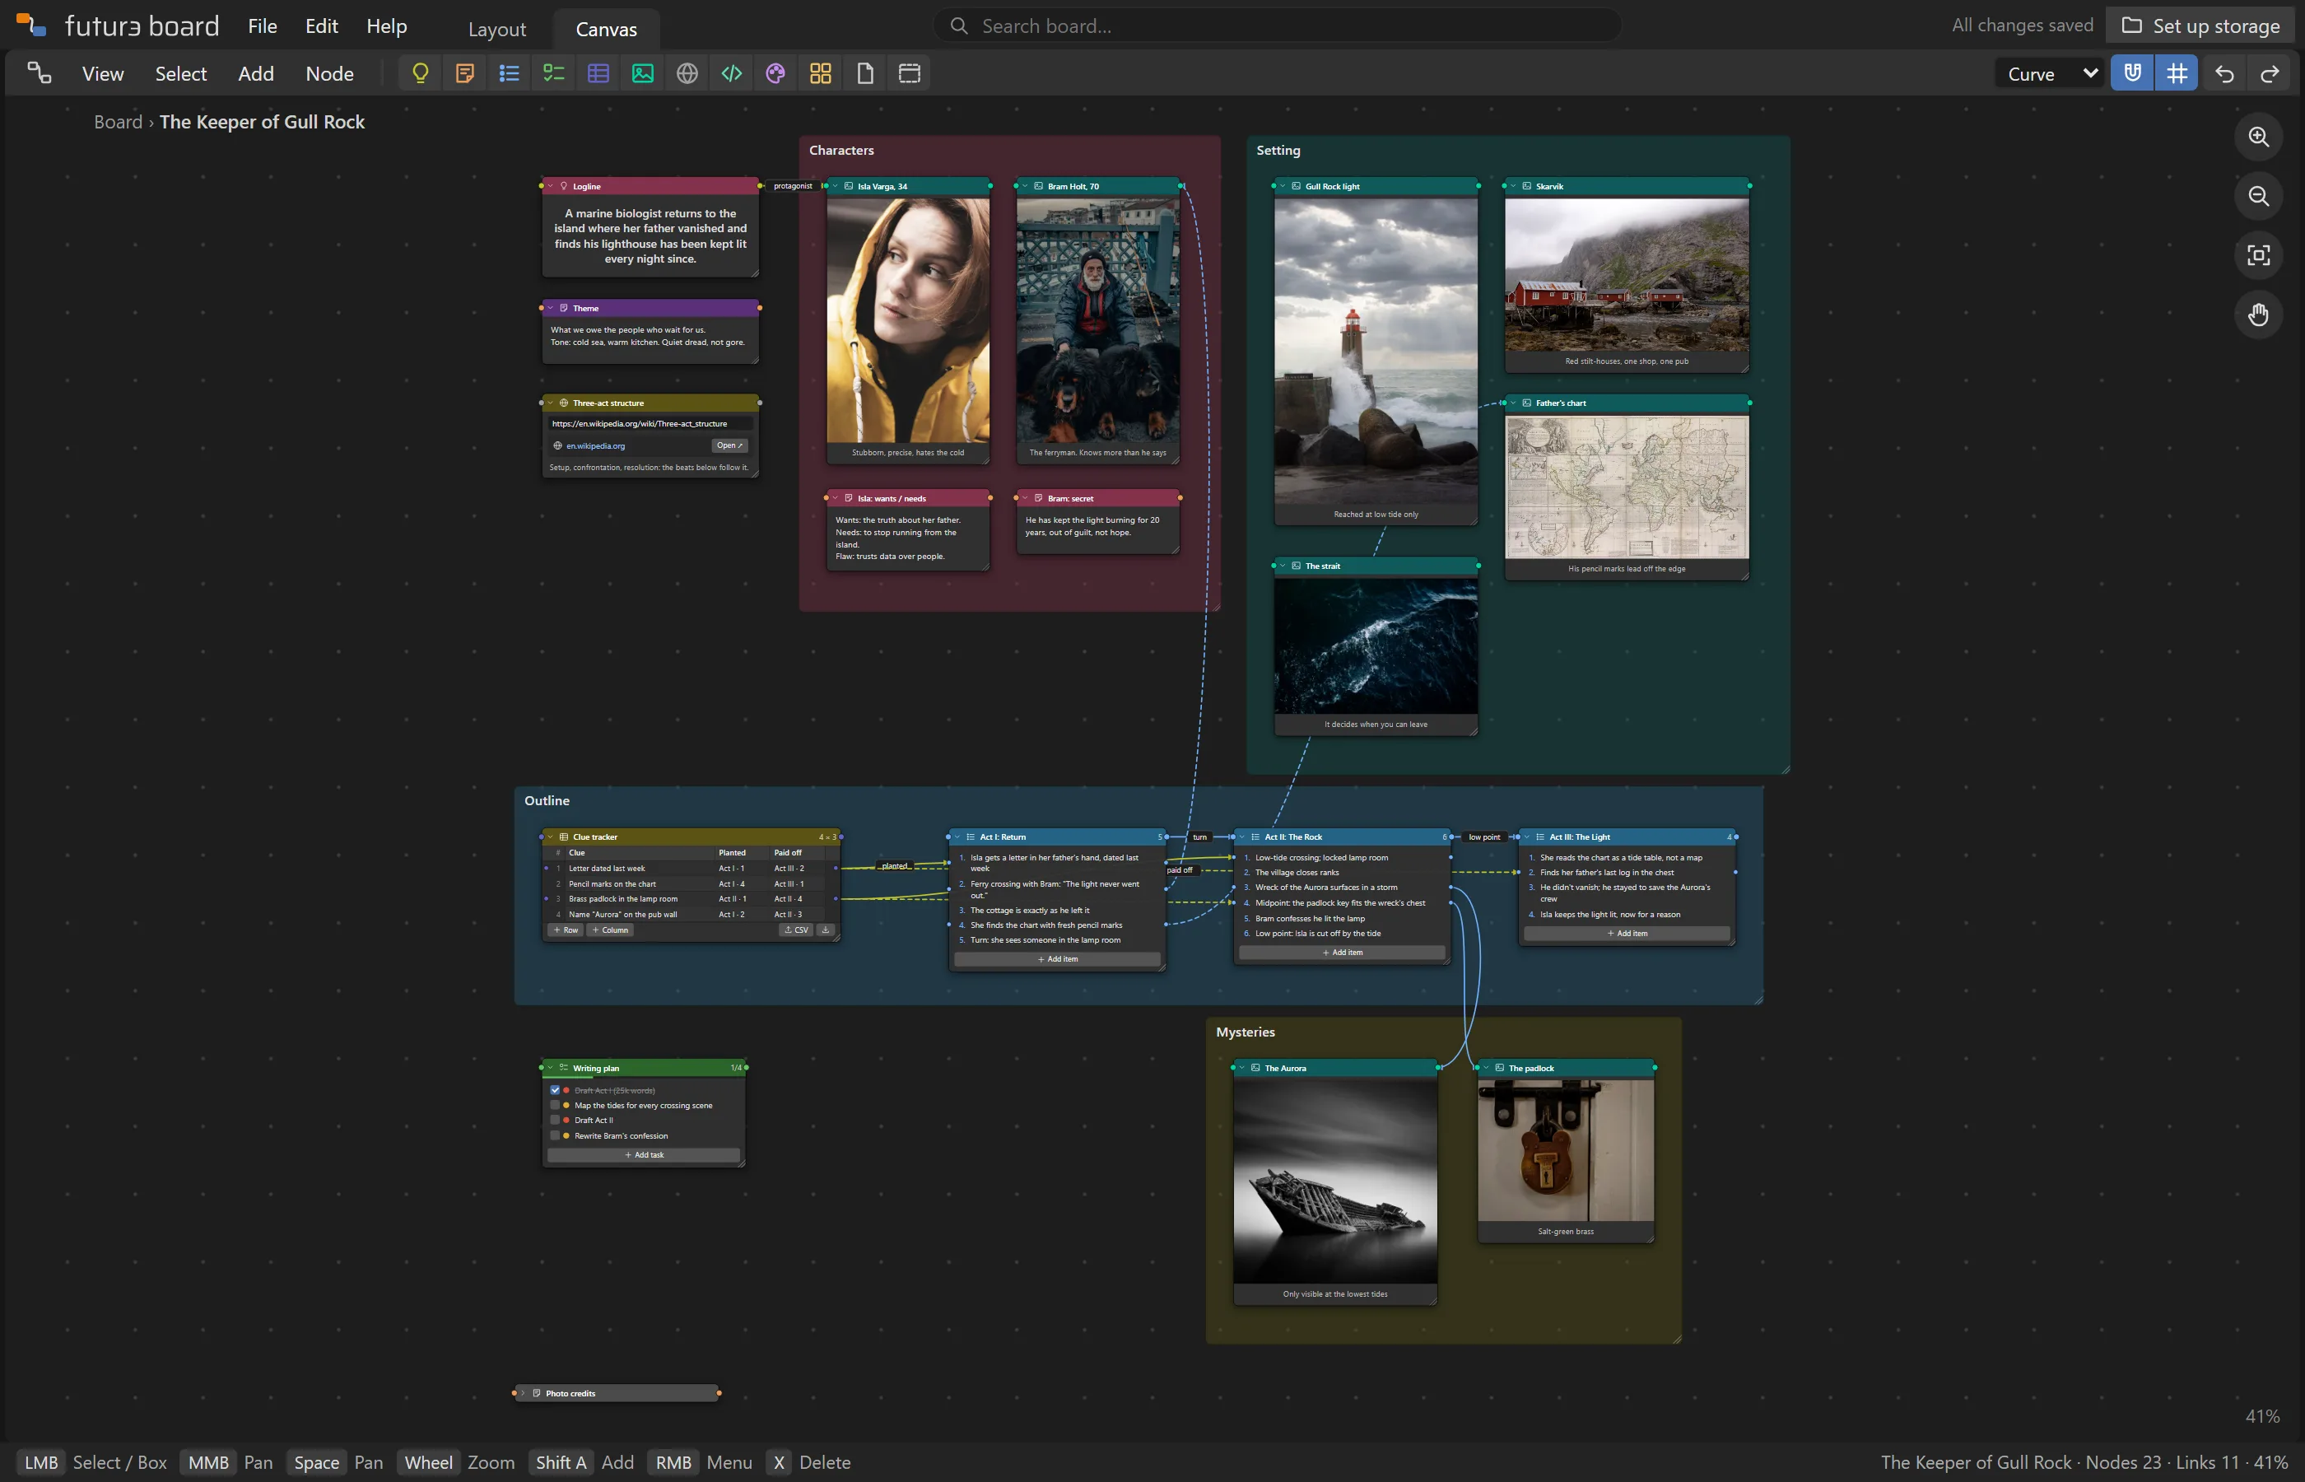
Task: Open the Curve link style dropdown
Action: point(2051,73)
